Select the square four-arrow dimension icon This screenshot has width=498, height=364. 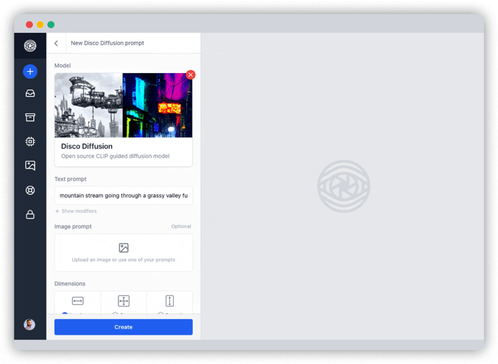click(124, 301)
